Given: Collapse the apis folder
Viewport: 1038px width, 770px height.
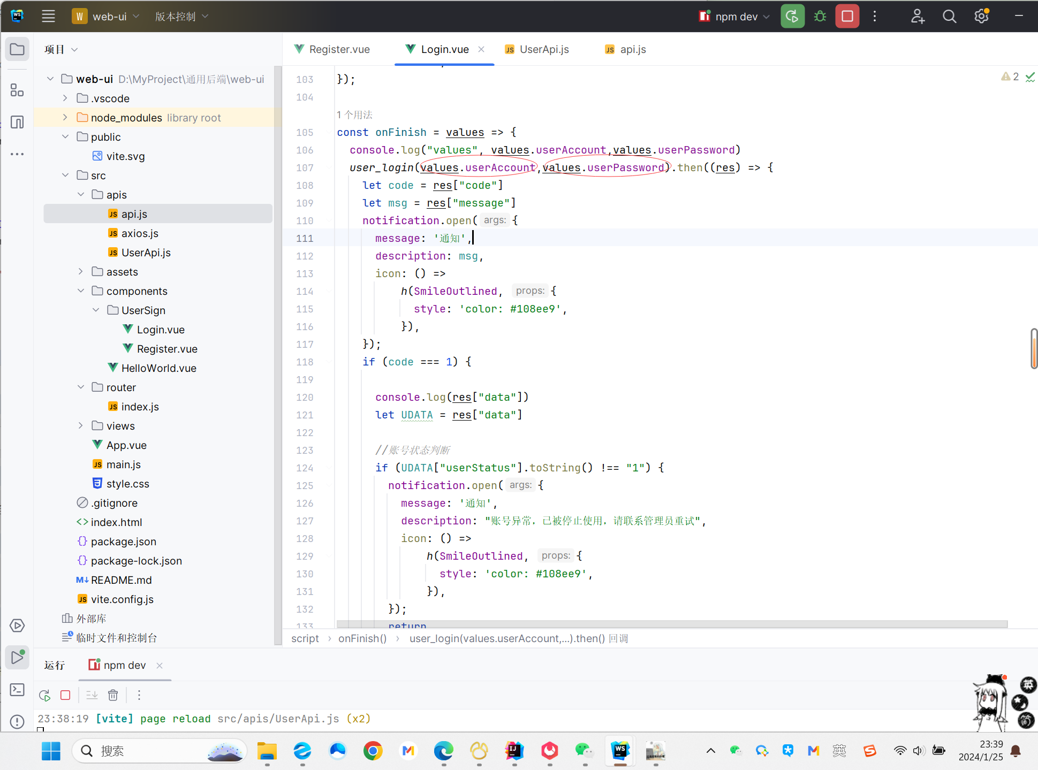Looking at the screenshot, I should click(x=81, y=194).
